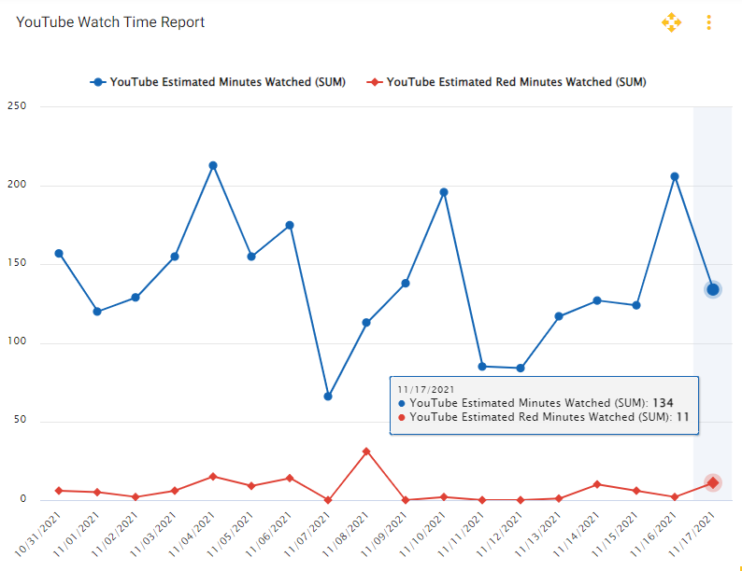Click red data point on 11/14/2021
742x571 pixels.
597,484
